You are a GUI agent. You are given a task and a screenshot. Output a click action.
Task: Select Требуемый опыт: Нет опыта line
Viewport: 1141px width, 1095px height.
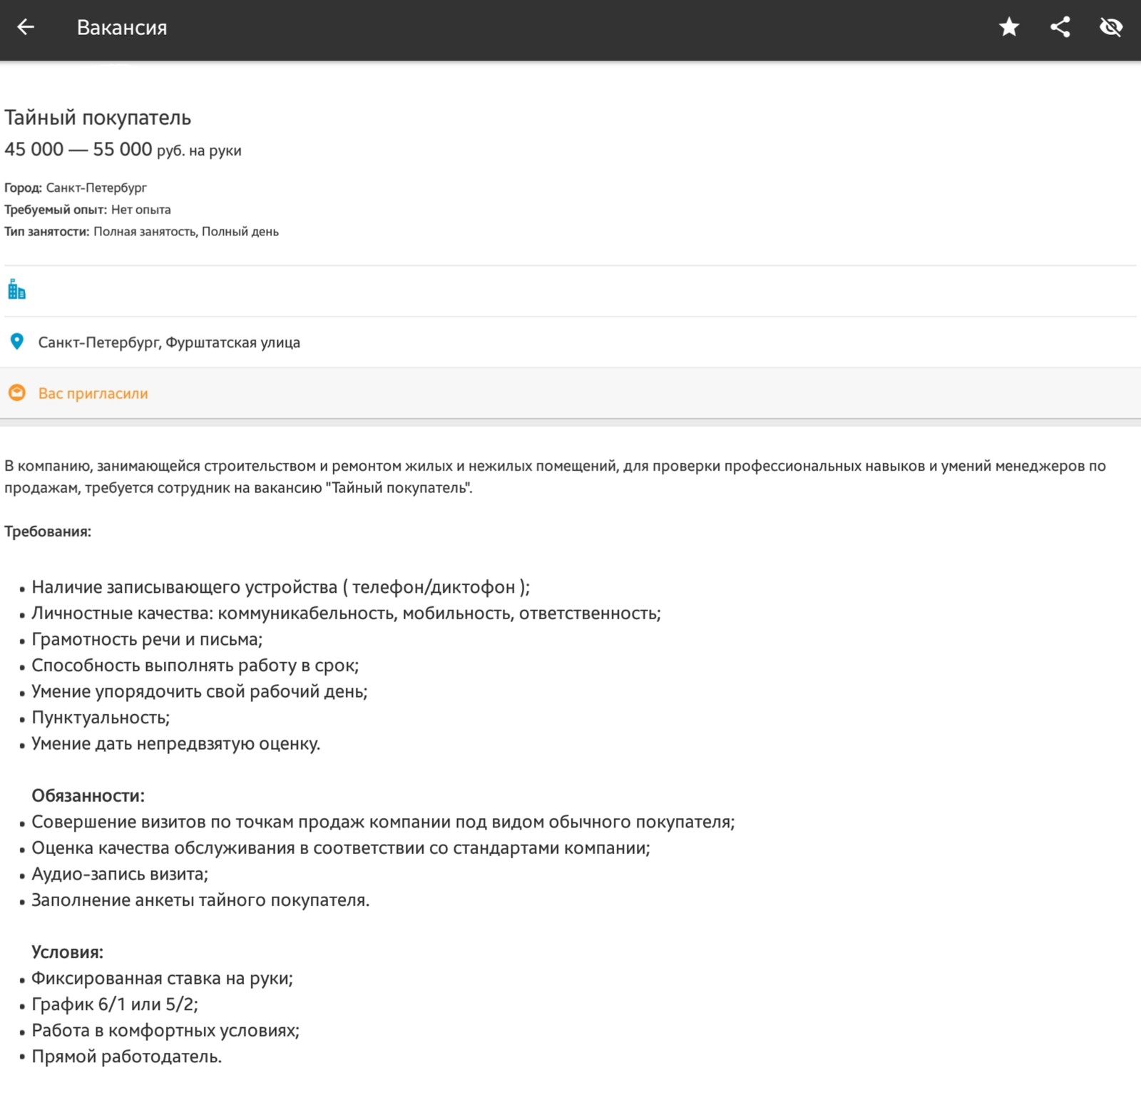pyautogui.click(x=88, y=210)
